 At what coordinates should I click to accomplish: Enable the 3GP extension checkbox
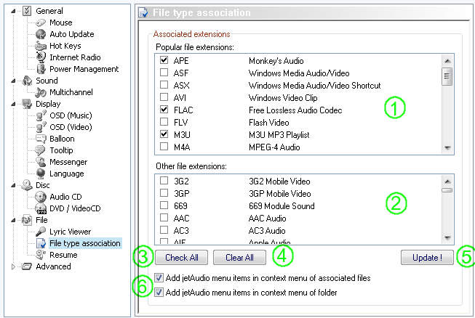point(164,193)
